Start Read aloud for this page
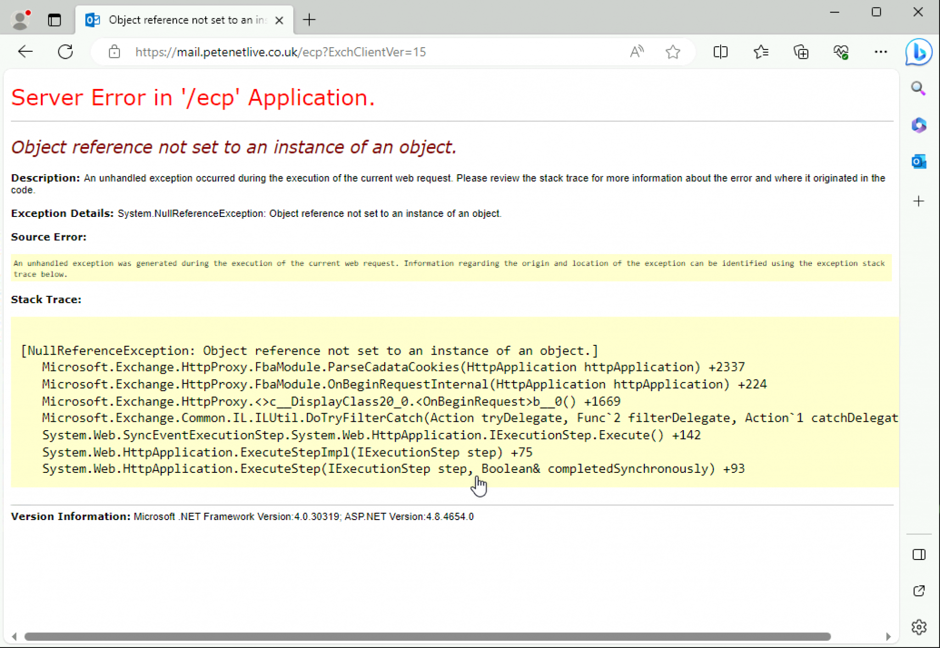 point(637,52)
